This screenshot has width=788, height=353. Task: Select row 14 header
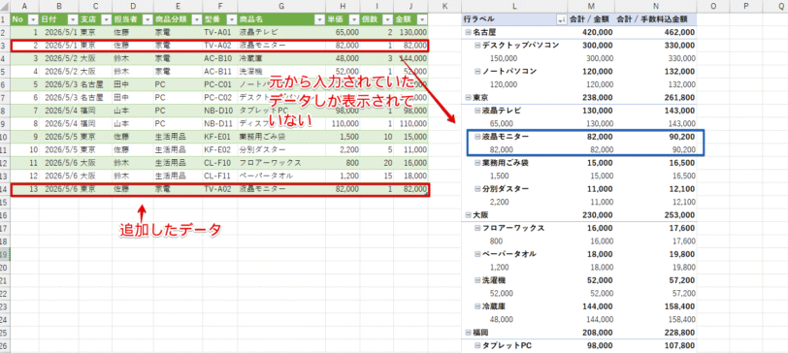pyautogui.click(x=5, y=189)
